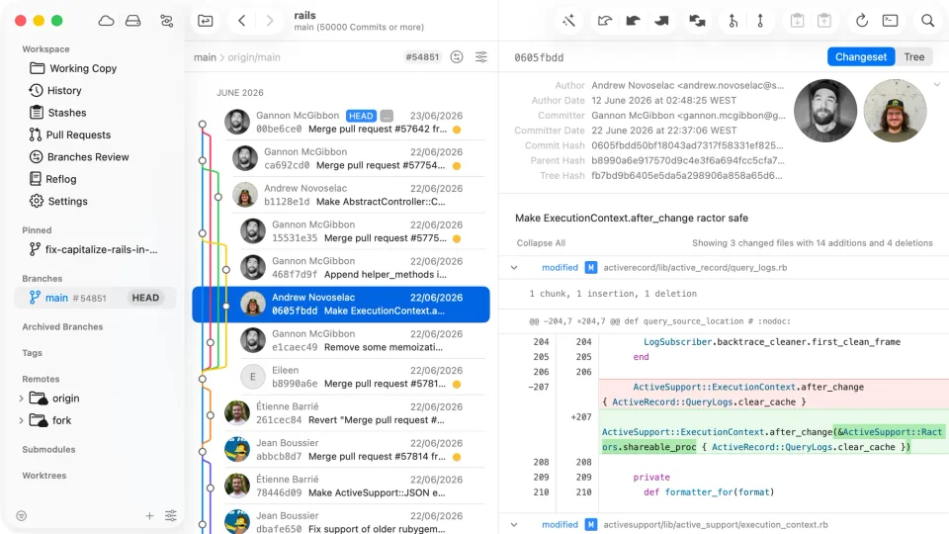Select commit abbcb8d7 by Jean Boussier

[x=341, y=449]
